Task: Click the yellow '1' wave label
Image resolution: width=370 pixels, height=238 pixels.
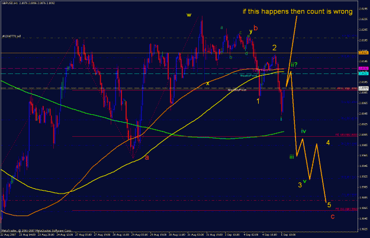Action: (258, 101)
